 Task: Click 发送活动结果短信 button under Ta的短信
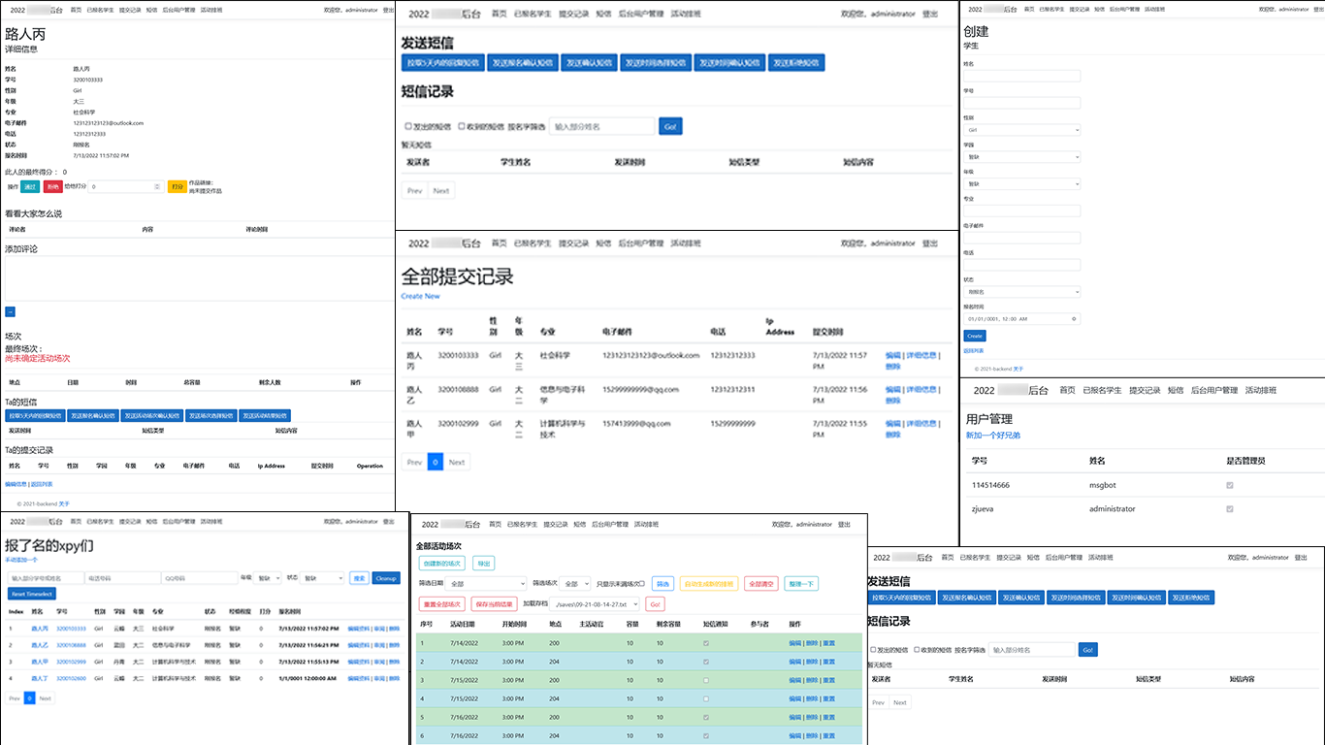point(264,415)
